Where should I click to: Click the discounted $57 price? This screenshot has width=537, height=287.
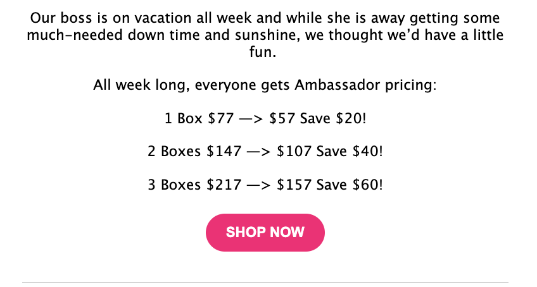[282, 118]
